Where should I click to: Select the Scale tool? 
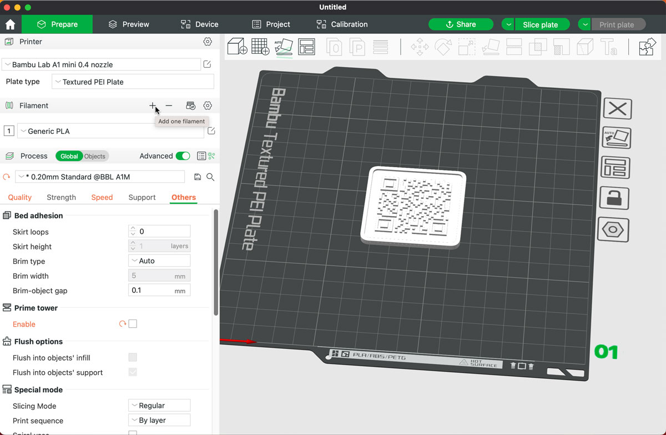pyautogui.click(x=466, y=47)
